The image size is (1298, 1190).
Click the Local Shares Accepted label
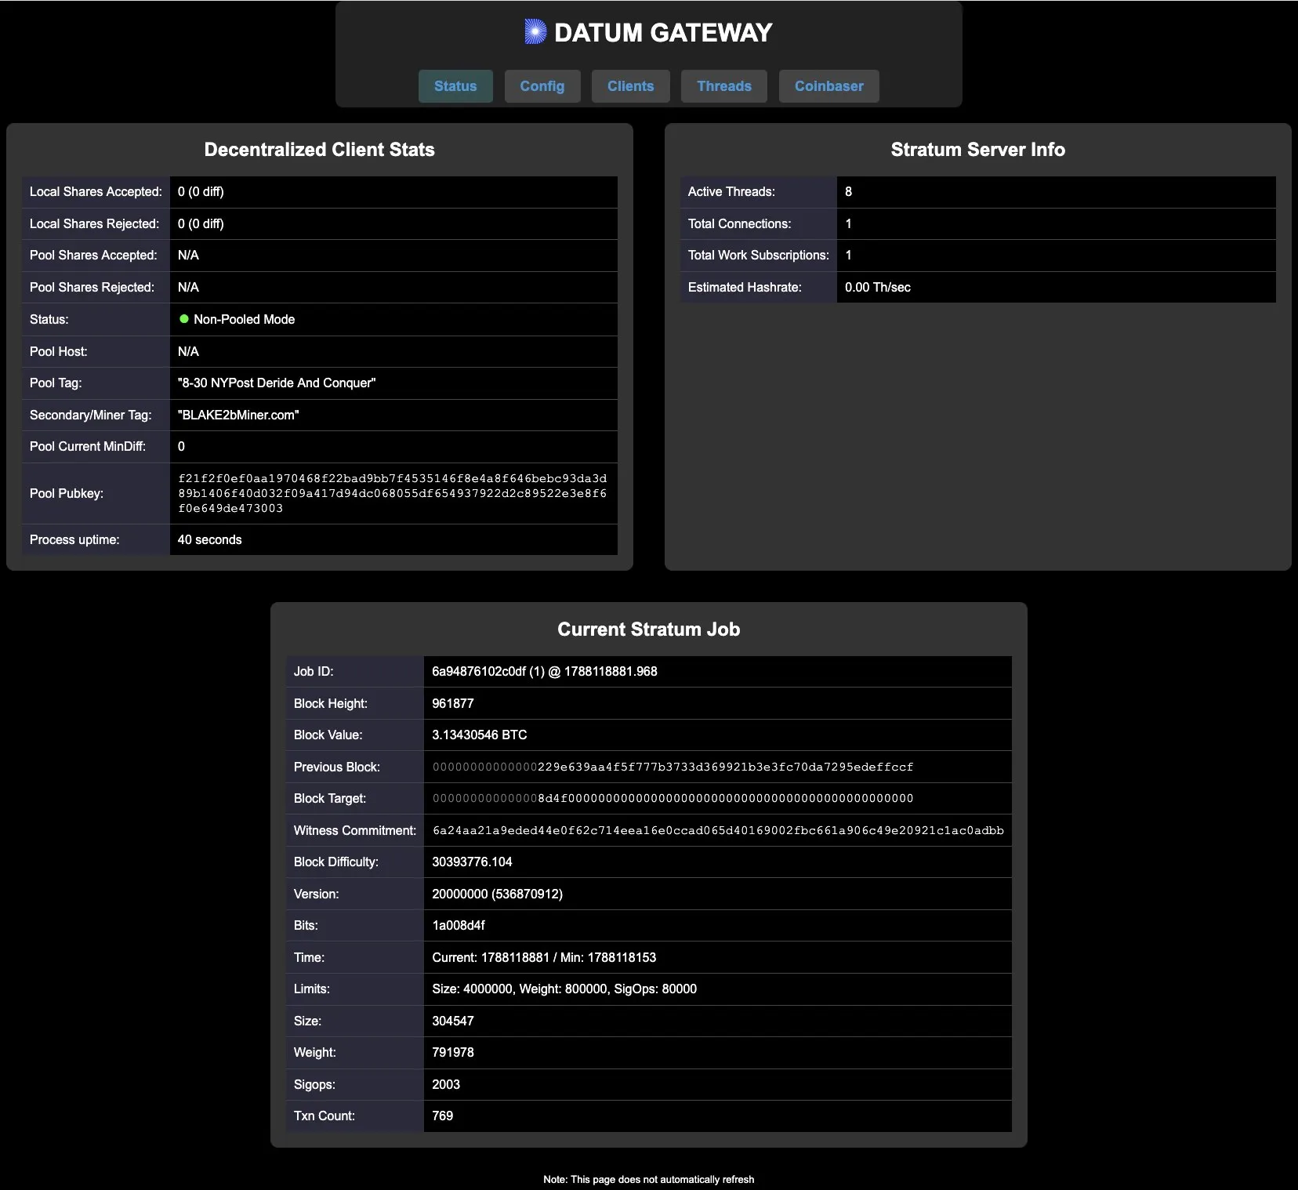(x=96, y=191)
